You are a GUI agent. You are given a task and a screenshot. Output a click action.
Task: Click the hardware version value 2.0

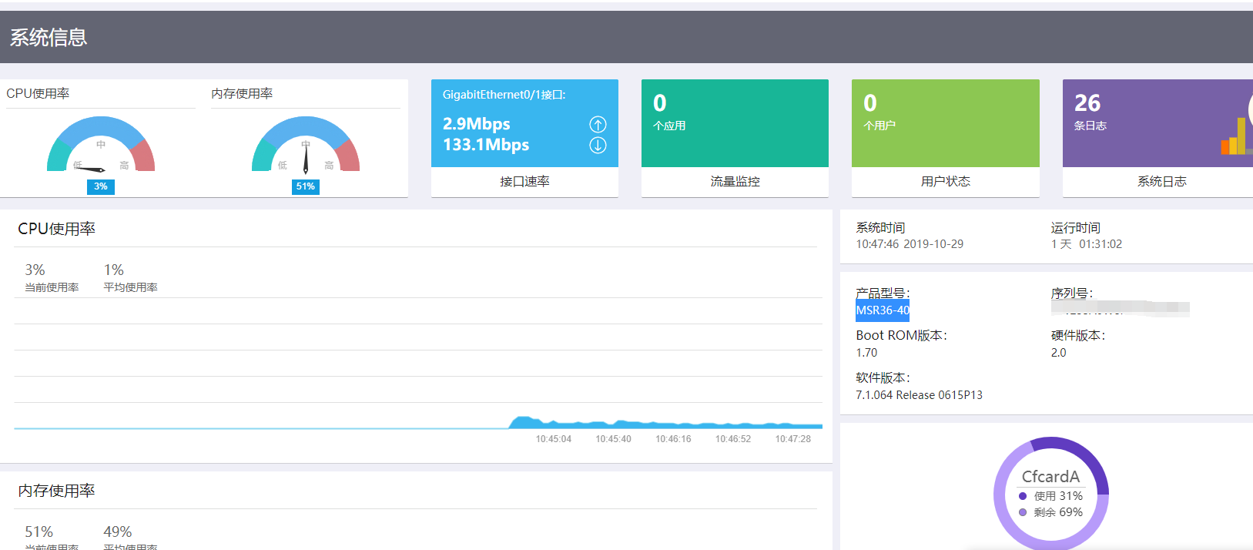tap(1058, 353)
